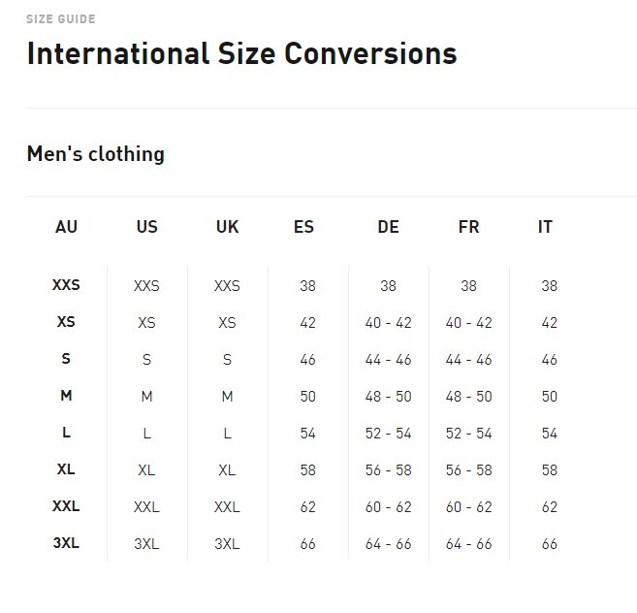The width and height of the screenshot is (637, 613).
Task: Click the IT column header
Action: coord(545,227)
